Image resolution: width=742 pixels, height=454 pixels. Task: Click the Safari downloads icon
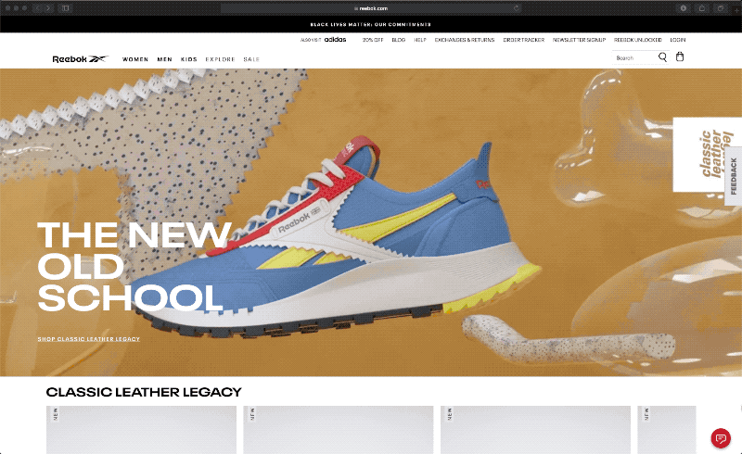click(684, 8)
